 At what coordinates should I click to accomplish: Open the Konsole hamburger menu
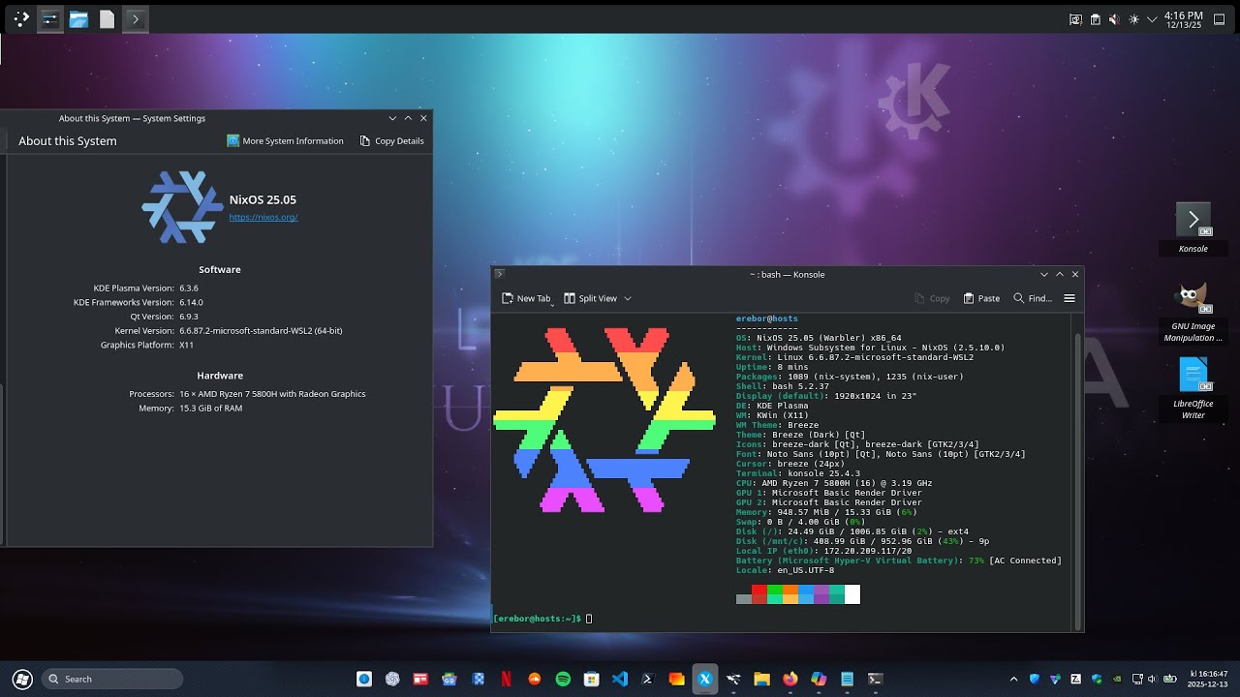tap(1069, 298)
